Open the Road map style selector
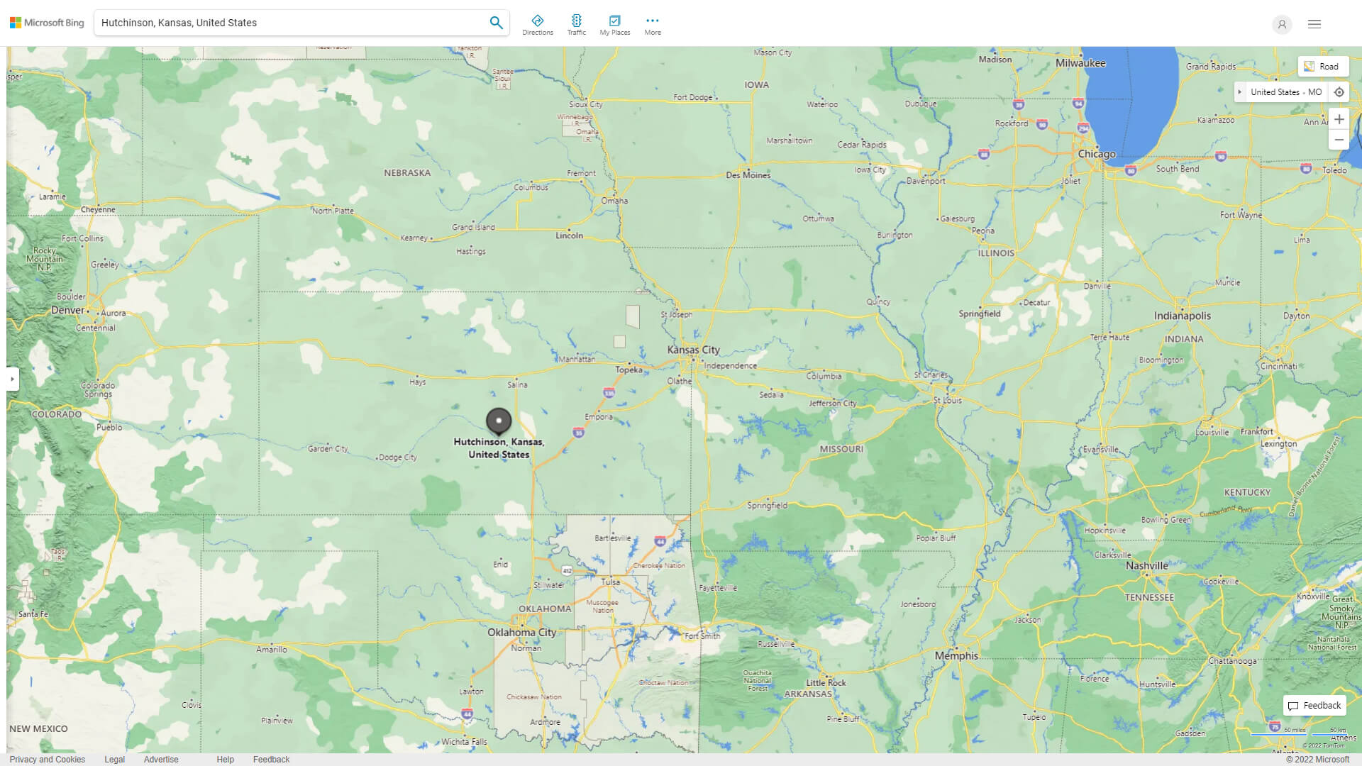 point(1322,66)
